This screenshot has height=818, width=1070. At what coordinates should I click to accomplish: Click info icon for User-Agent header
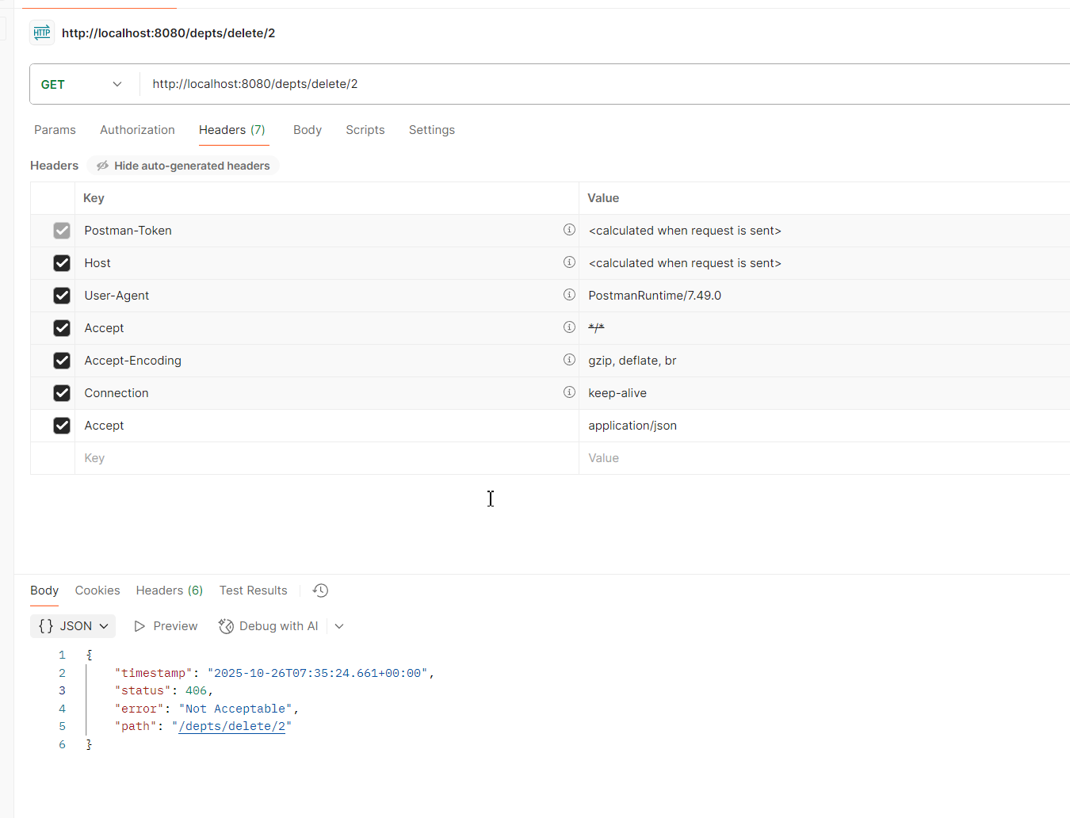(x=569, y=295)
